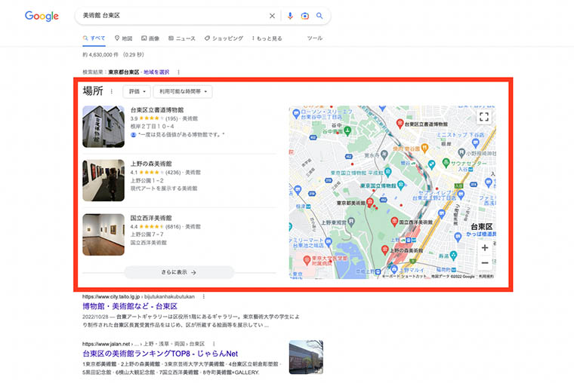Image resolution: width=574 pixels, height=383 pixels.
Task: Expand the map to fullscreen
Action: click(484, 117)
